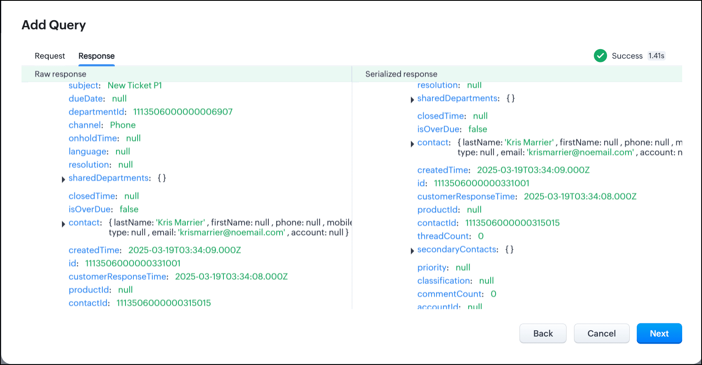Click contactId value in Serialized response

click(x=512, y=223)
